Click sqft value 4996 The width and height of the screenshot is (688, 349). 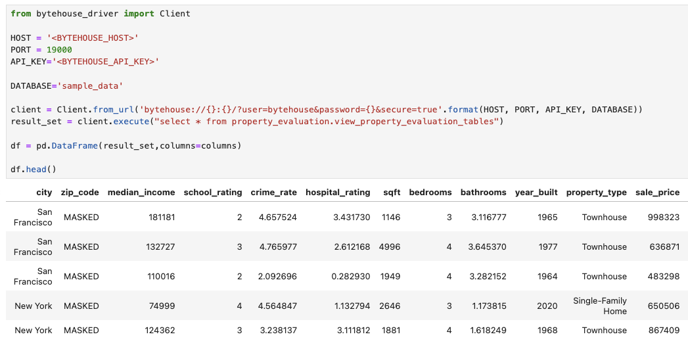(390, 246)
